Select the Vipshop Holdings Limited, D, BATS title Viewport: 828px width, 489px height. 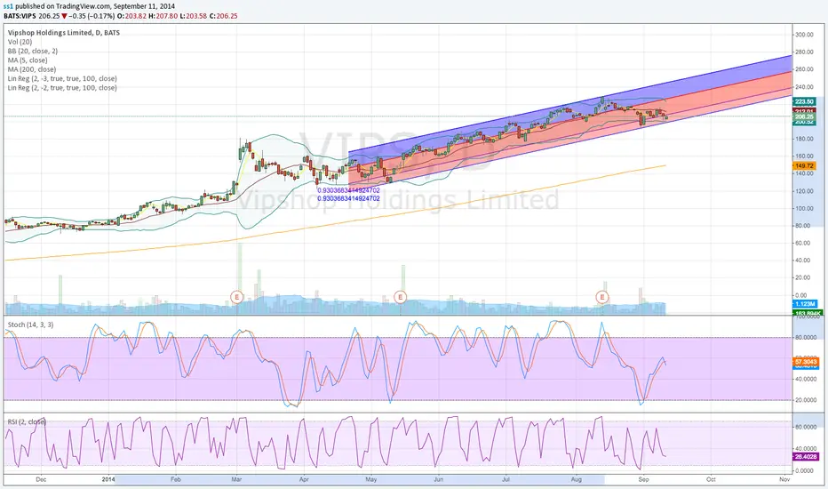point(64,32)
